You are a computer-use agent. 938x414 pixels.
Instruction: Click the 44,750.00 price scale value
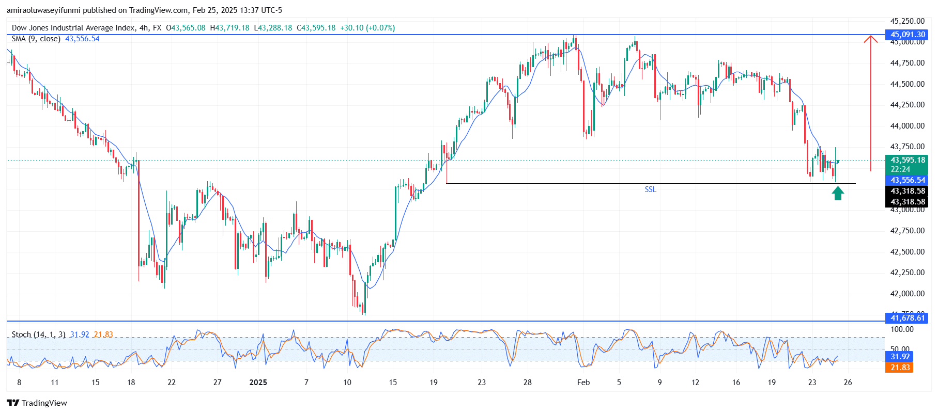[907, 63]
